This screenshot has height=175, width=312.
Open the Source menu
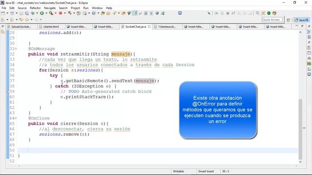click(x=22, y=8)
